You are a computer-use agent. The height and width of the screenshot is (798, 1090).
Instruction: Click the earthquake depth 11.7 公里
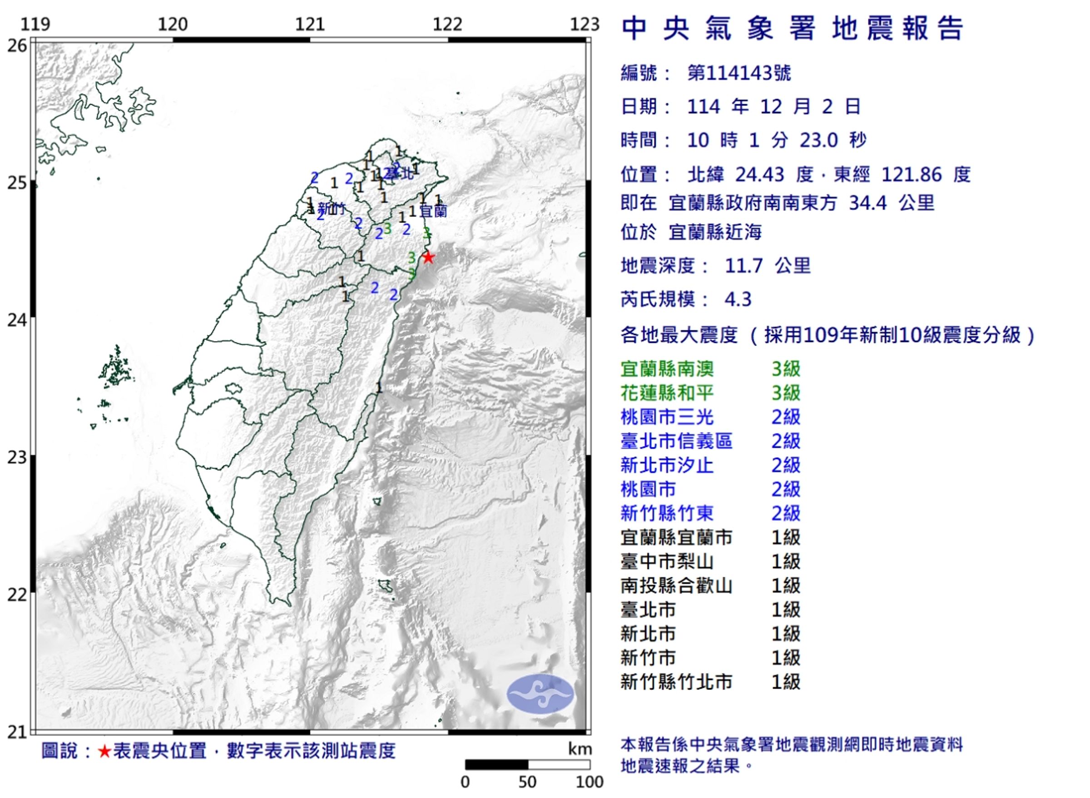click(768, 266)
